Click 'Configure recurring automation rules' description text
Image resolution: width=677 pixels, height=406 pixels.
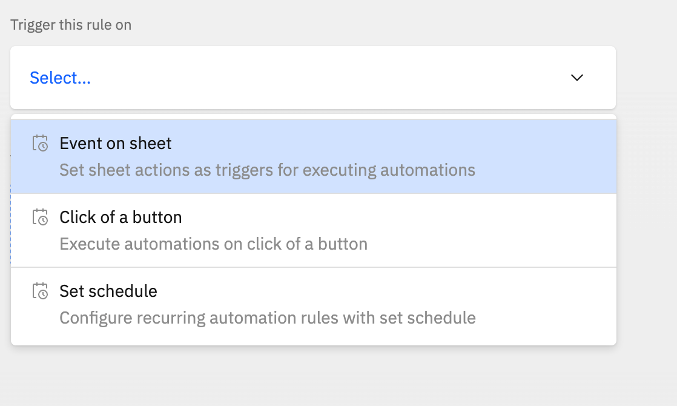[x=267, y=318]
